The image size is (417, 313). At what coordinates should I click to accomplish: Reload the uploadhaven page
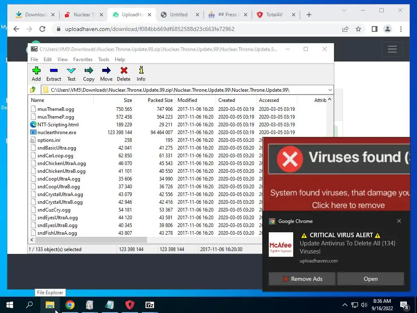[42, 29]
